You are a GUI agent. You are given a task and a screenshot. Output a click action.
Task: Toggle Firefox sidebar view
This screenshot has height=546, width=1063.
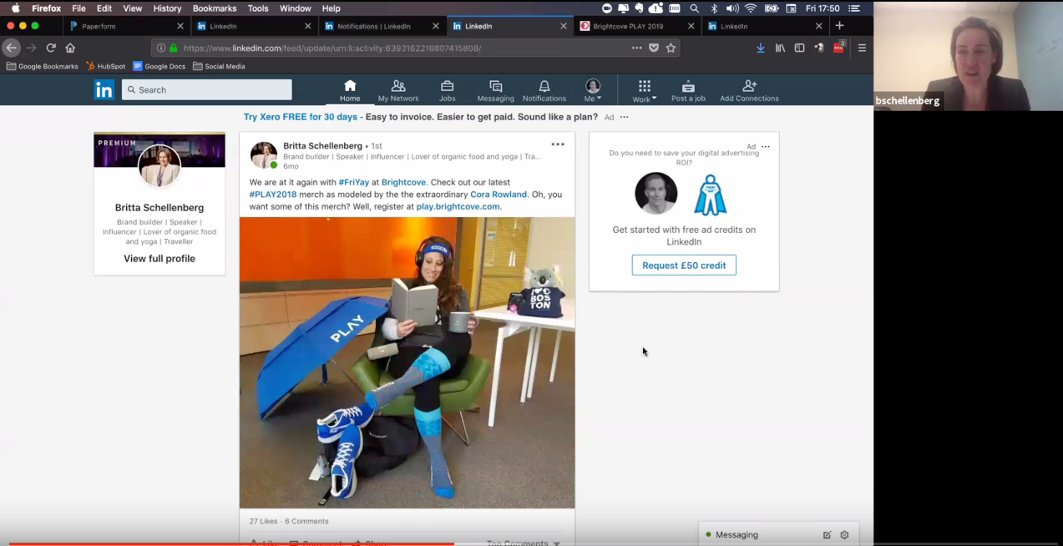(799, 48)
